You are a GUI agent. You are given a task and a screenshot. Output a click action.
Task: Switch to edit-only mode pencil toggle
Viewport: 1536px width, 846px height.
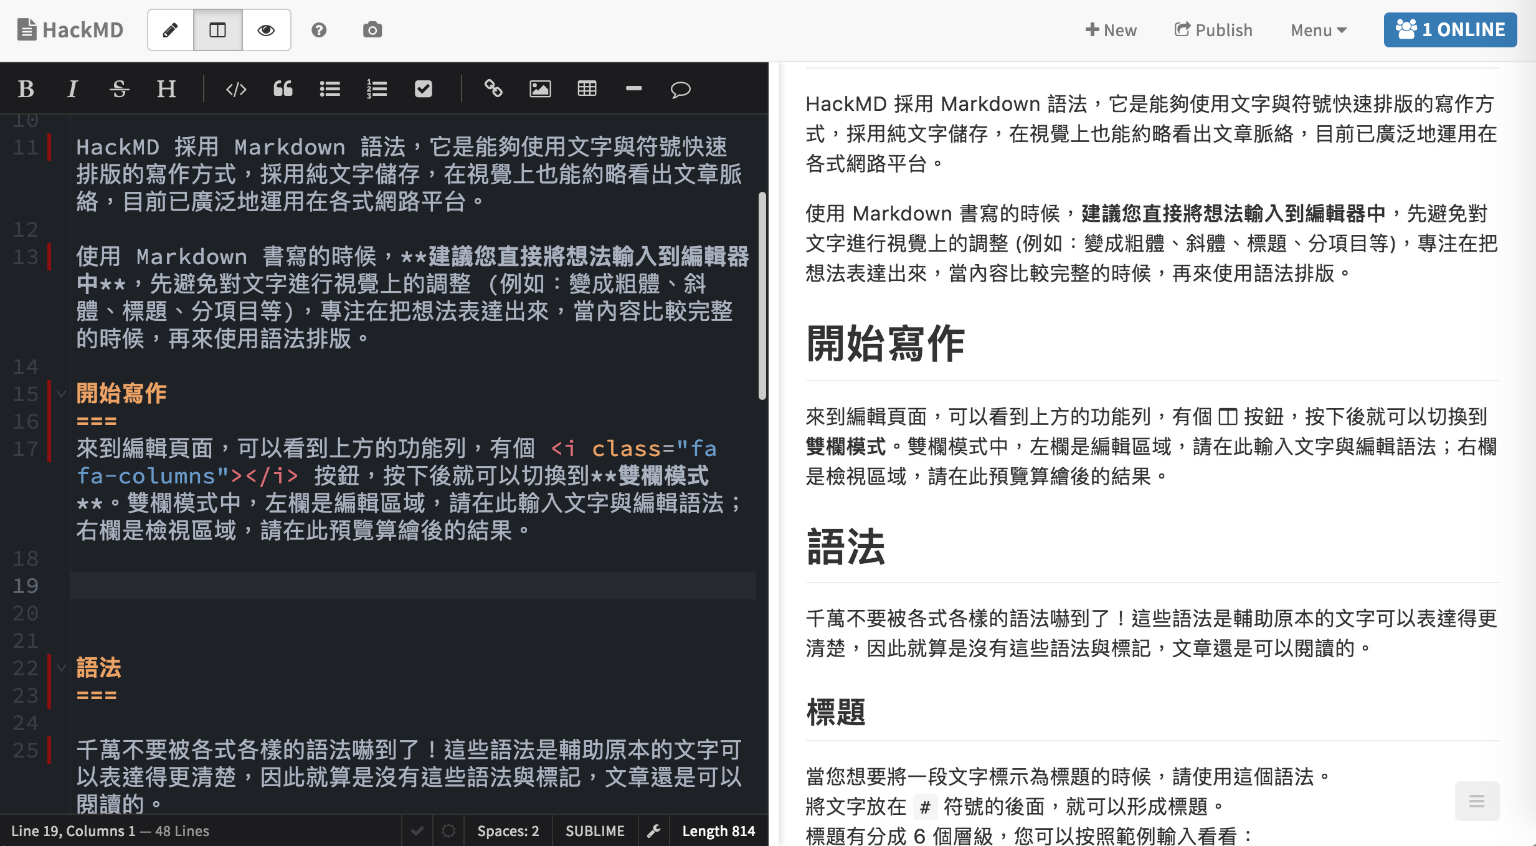(x=171, y=30)
